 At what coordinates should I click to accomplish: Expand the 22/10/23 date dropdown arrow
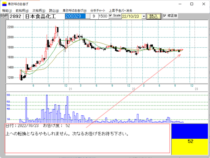[x=144, y=16]
